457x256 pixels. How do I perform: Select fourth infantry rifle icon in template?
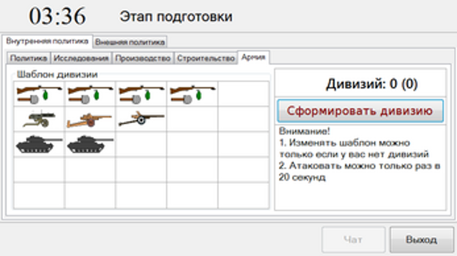pos(193,94)
